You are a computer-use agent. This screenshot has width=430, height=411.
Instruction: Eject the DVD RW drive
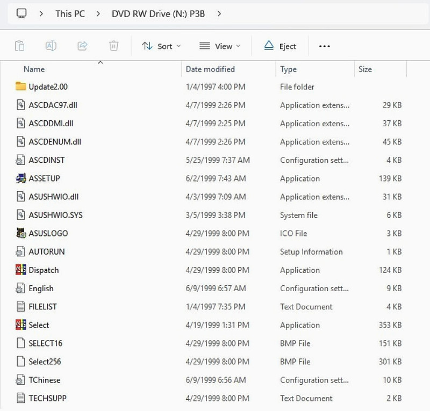tap(280, 46)
